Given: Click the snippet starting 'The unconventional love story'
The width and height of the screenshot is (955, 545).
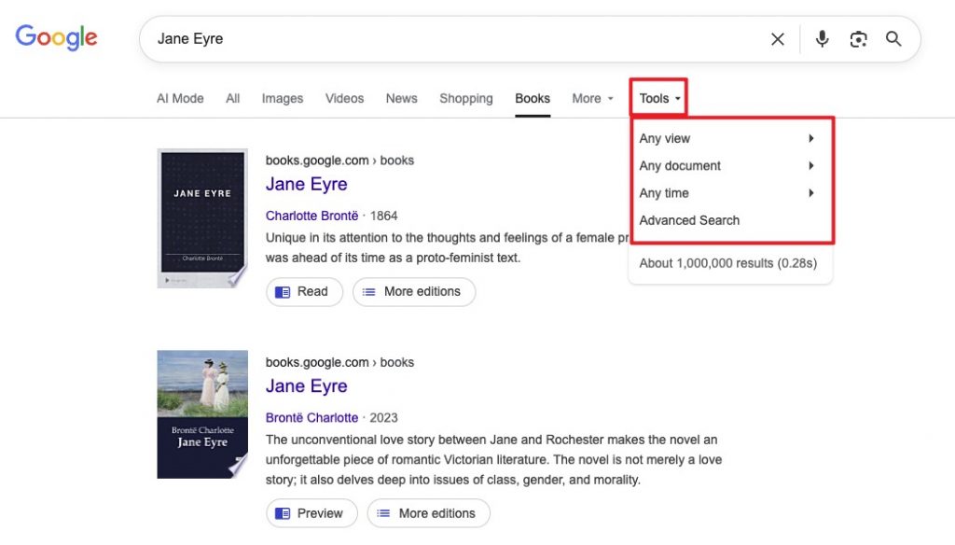Looking at the screenshot, I should tap(493, 460).
